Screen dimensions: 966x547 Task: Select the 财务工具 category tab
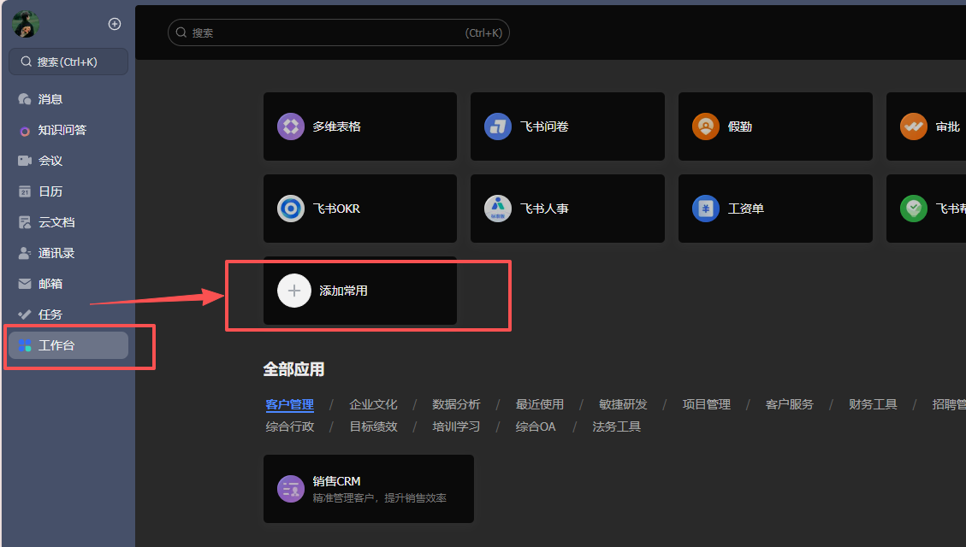pyautogui.click(x=873, y=404)
